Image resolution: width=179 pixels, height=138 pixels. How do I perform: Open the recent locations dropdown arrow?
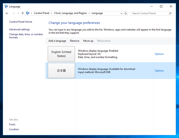pos(18,13)
